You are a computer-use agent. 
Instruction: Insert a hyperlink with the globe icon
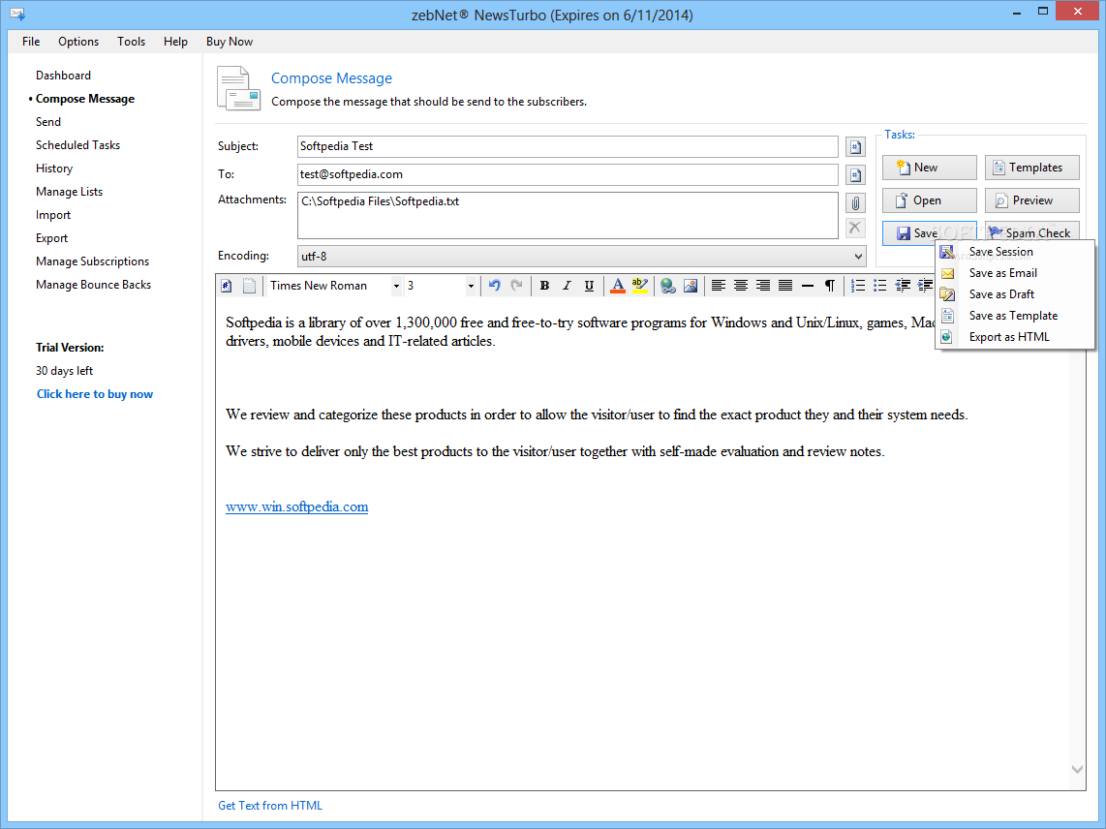point(668,286)
